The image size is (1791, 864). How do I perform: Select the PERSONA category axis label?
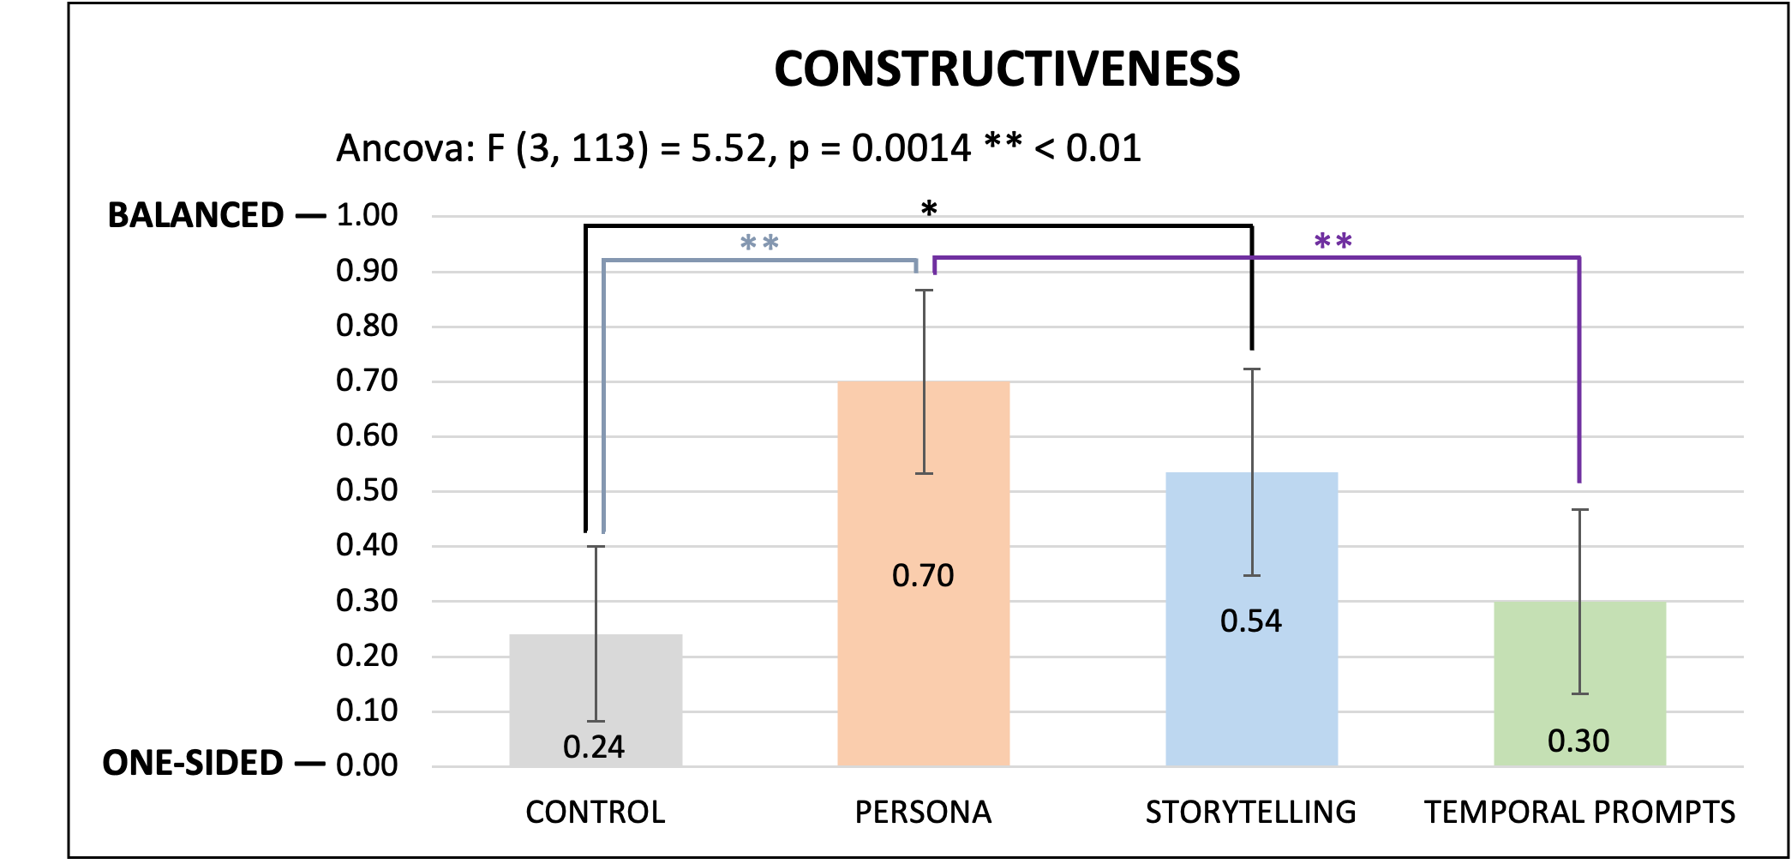pos(923,812)
